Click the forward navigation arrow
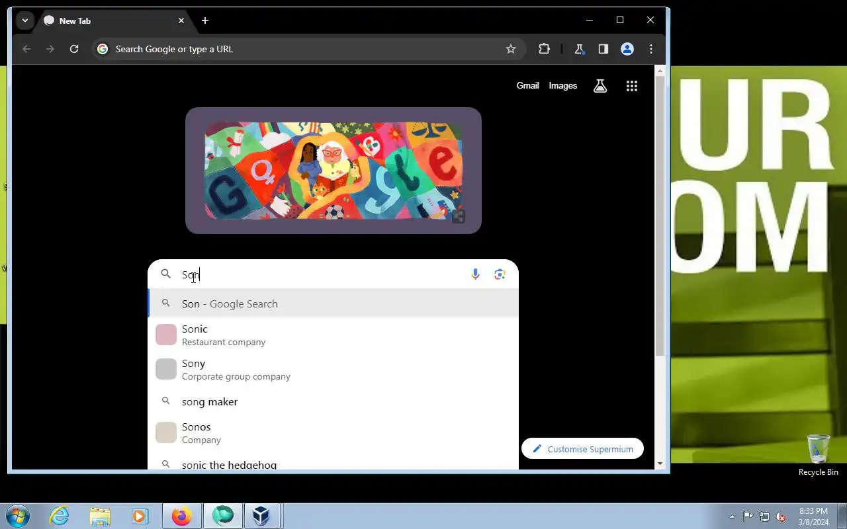 pyautogui.click(x=50, y=49)
